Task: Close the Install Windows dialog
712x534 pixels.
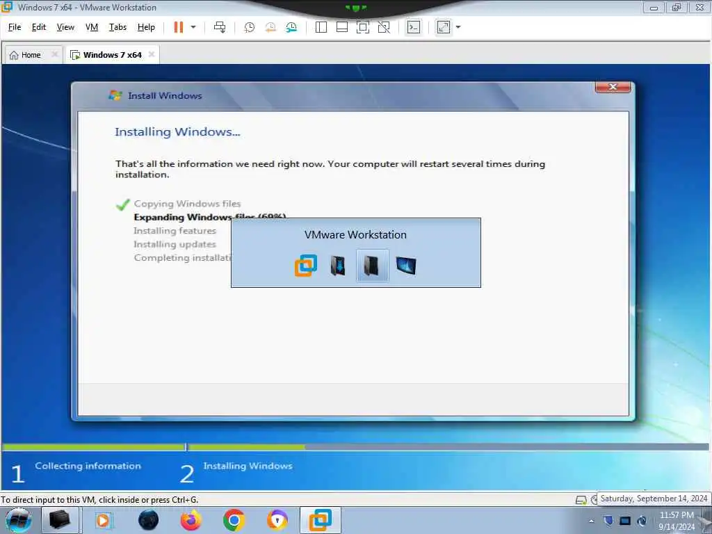Action: (x=613, y=87)
